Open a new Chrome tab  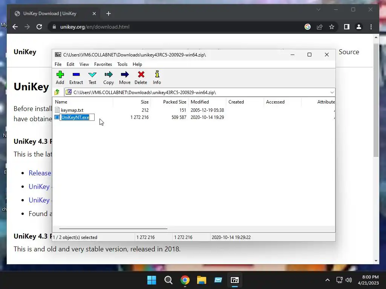pos(109,14)
